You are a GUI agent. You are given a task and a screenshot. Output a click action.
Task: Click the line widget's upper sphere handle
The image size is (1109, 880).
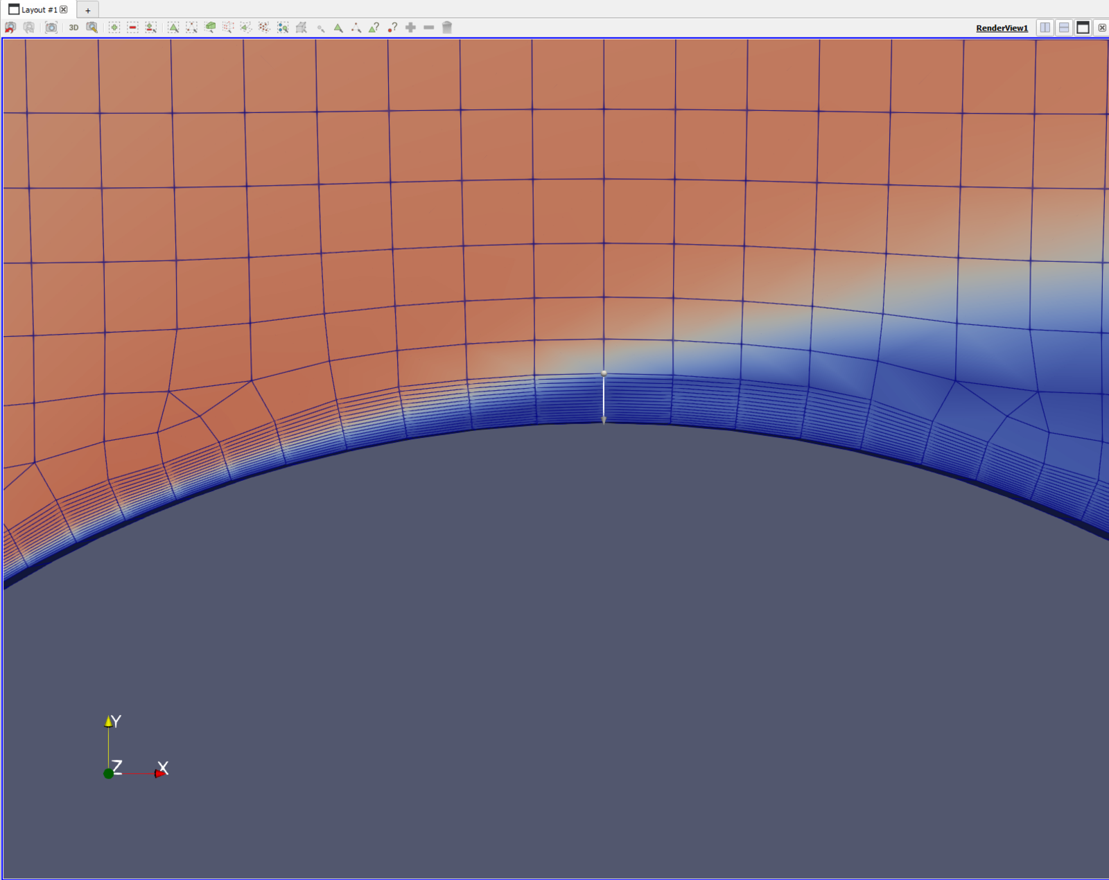point(604,373)
